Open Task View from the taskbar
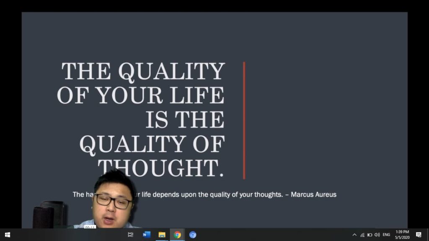 131,235
